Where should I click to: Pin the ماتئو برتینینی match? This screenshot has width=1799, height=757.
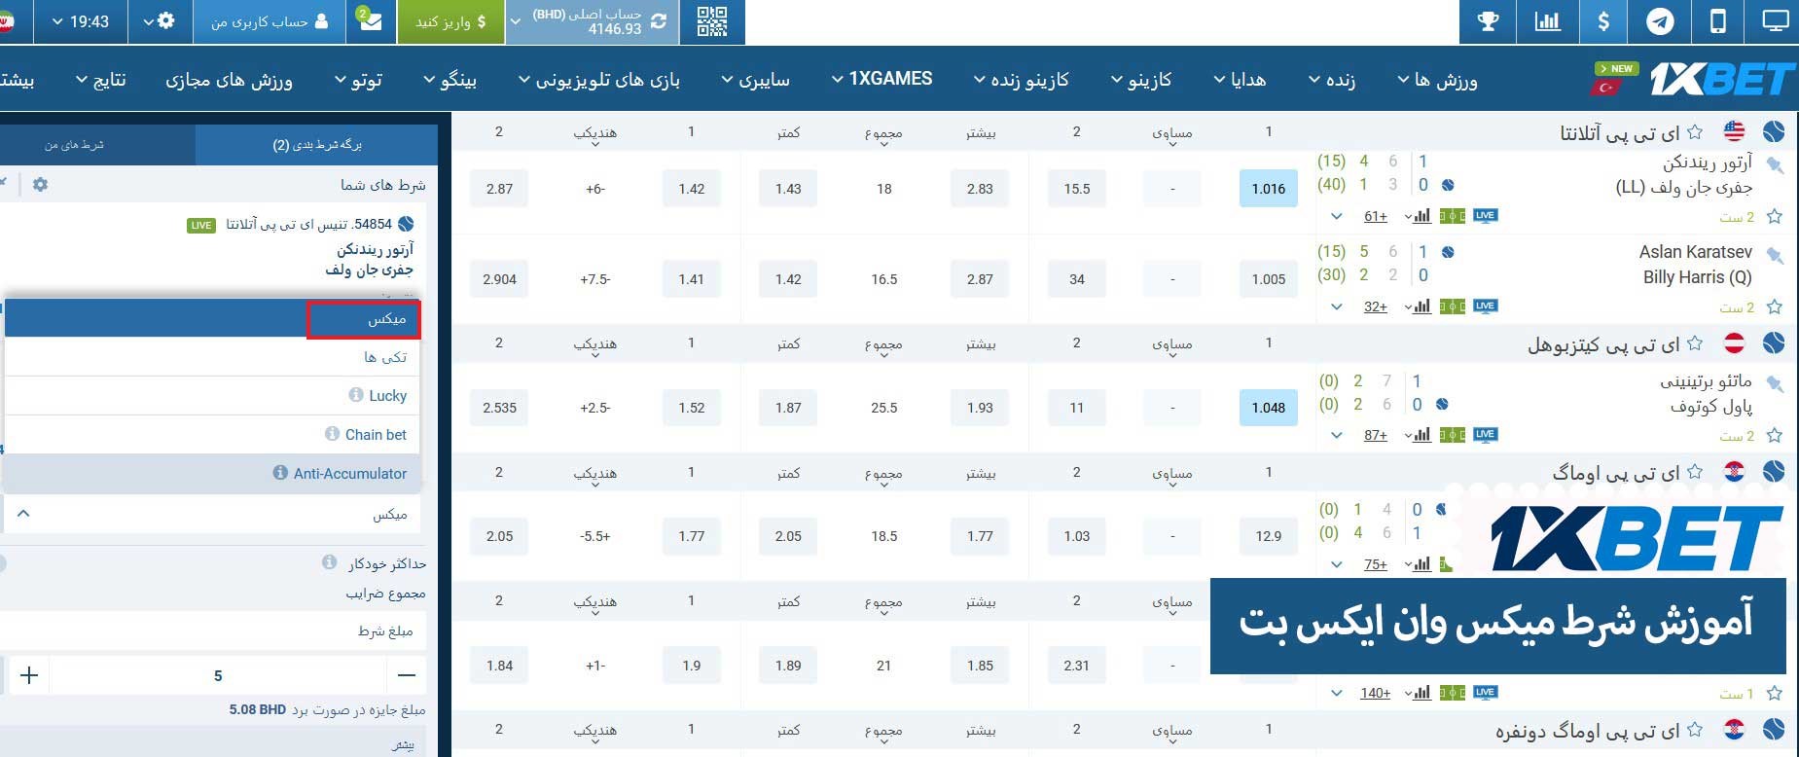point(1776,384)
